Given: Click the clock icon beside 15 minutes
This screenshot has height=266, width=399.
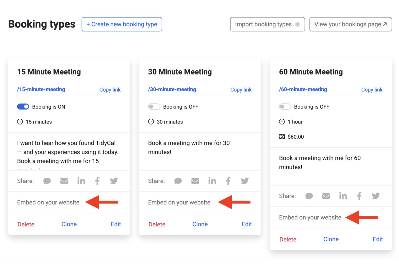Looking at the screenshot, I should tap(20, 122).
